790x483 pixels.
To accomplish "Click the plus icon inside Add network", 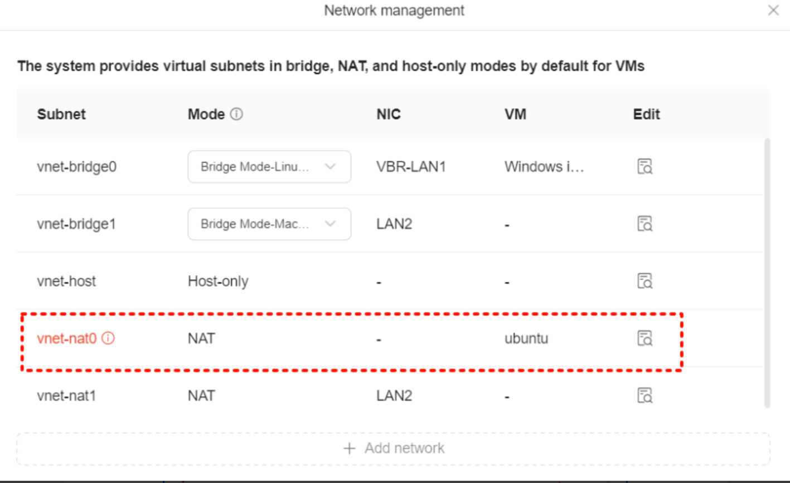I will (x=350, y=448).
